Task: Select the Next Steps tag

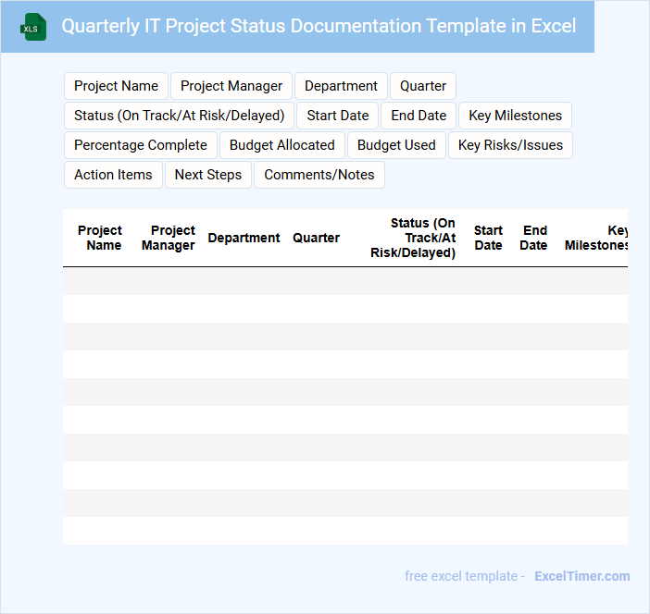Action: (x=208, y=175)
